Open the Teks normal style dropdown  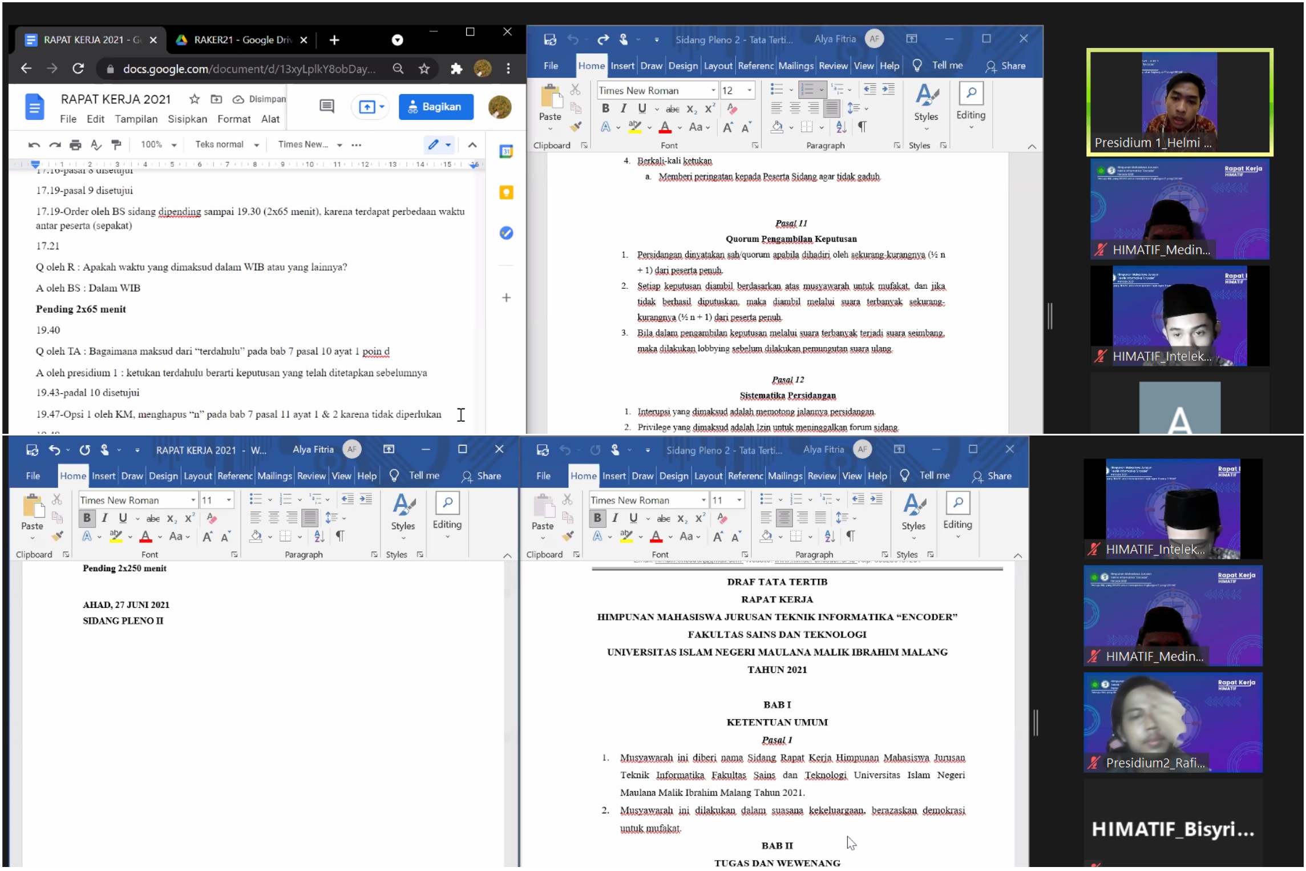[x=227, y=145]
